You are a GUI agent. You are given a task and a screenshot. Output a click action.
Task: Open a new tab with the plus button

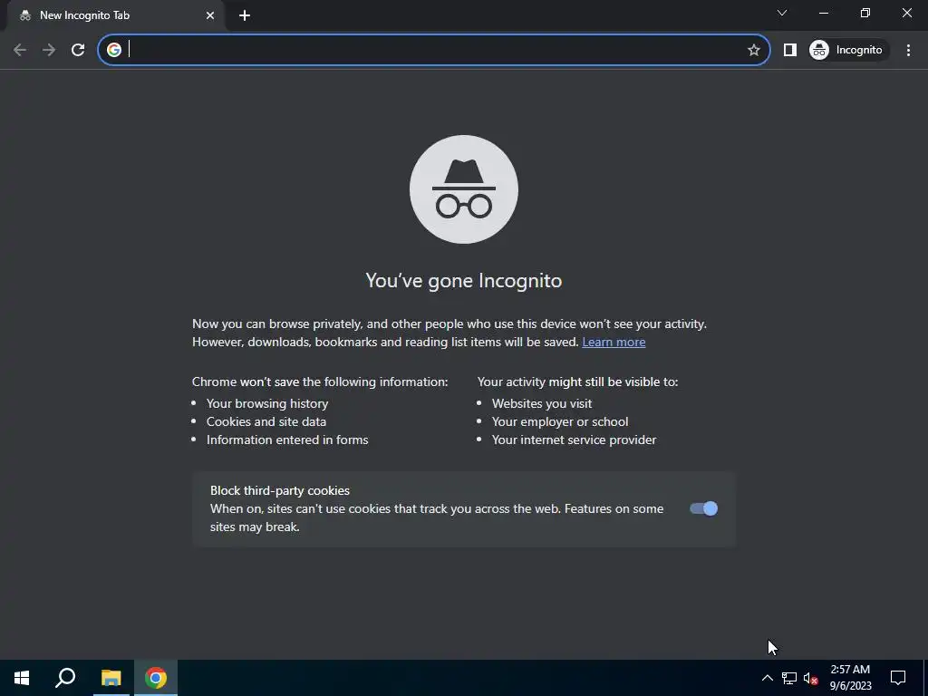tap(245, 15)
